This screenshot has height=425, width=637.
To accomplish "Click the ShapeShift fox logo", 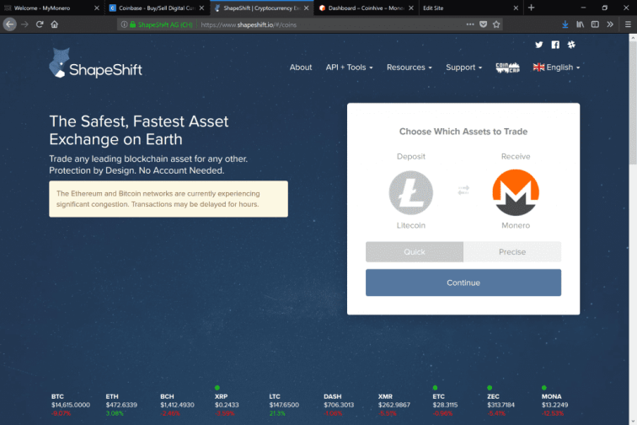I will 96,63.
